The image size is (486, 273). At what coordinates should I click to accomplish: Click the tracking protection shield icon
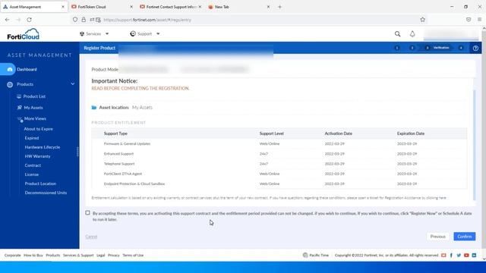75,20
